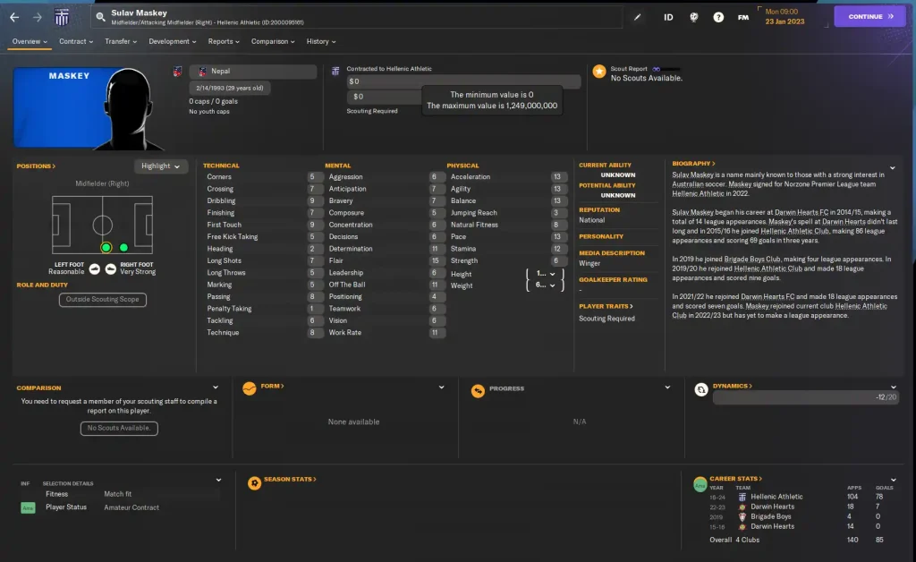
Task: Click the Form panel graph icon
Action: (x=250, y=388)
